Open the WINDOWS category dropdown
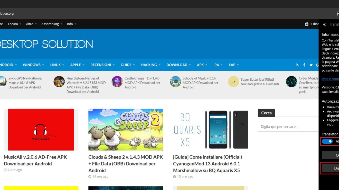The image size is (339, 190). pos(33,65)
